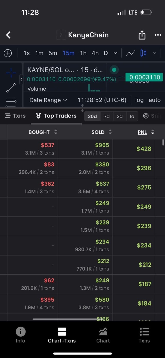
Task: Choose the 1h timeframe
Action: [x=83, y=53]
